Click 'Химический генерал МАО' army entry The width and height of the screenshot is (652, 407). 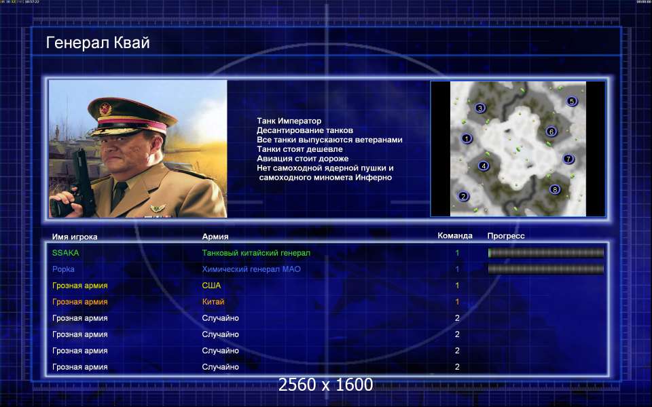pos(251,269)
